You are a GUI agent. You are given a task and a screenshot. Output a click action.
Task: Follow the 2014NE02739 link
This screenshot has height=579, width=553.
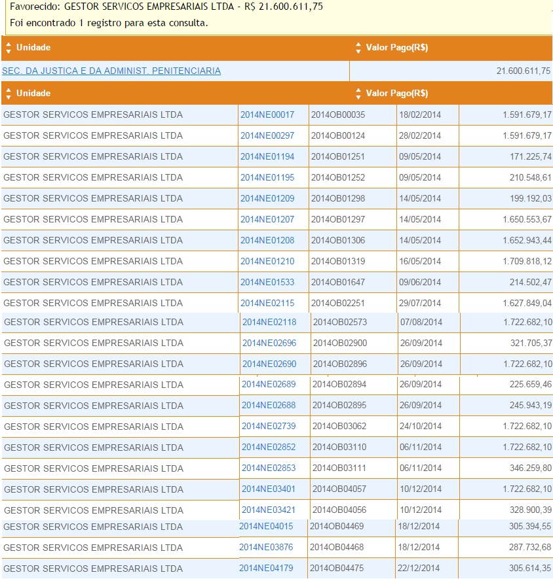[x=269, y=427]
